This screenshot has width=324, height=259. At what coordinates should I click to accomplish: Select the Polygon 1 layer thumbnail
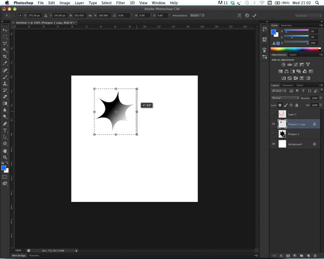tap(282, 134)
